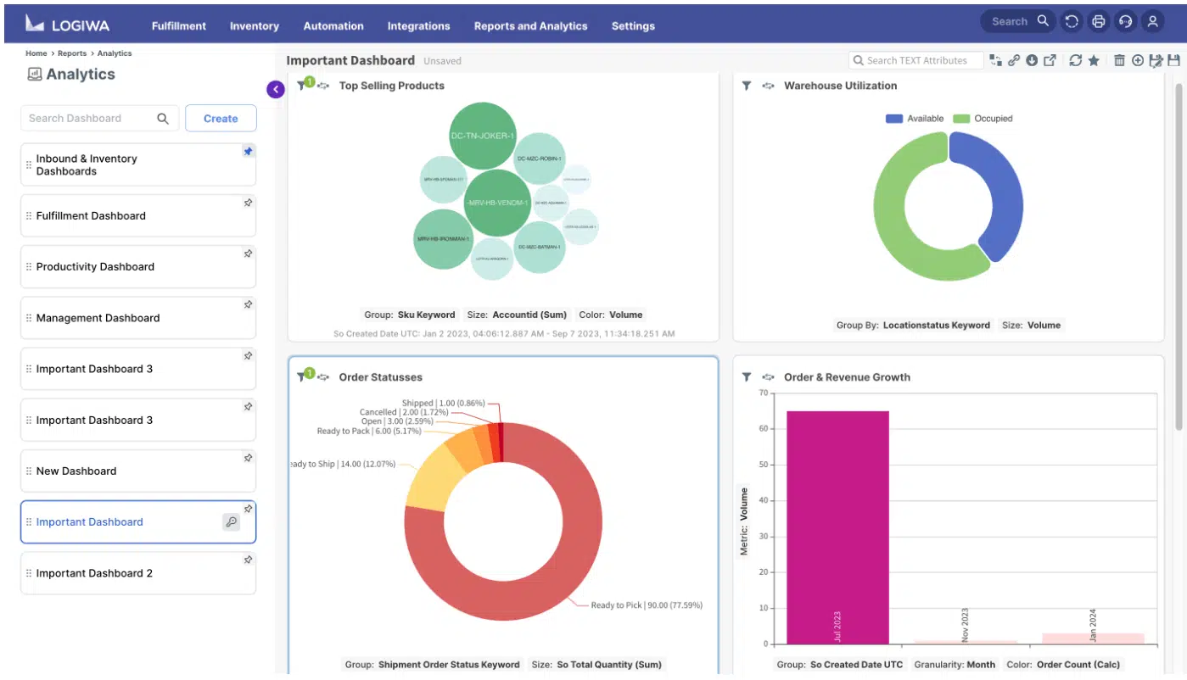Screen dimensions: 1187x680
Task: Refresh the dashboard with the reload icon
Action: [1076, 60]
